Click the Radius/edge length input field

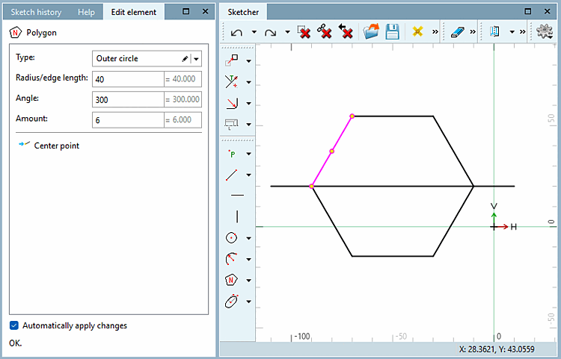128,79
